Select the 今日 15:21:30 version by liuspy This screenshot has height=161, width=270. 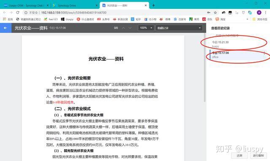pos(238,44)
